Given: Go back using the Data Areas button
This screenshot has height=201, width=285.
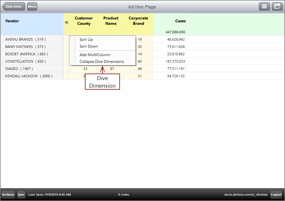Looking at the screenshot, I should [x=14, y=6].
